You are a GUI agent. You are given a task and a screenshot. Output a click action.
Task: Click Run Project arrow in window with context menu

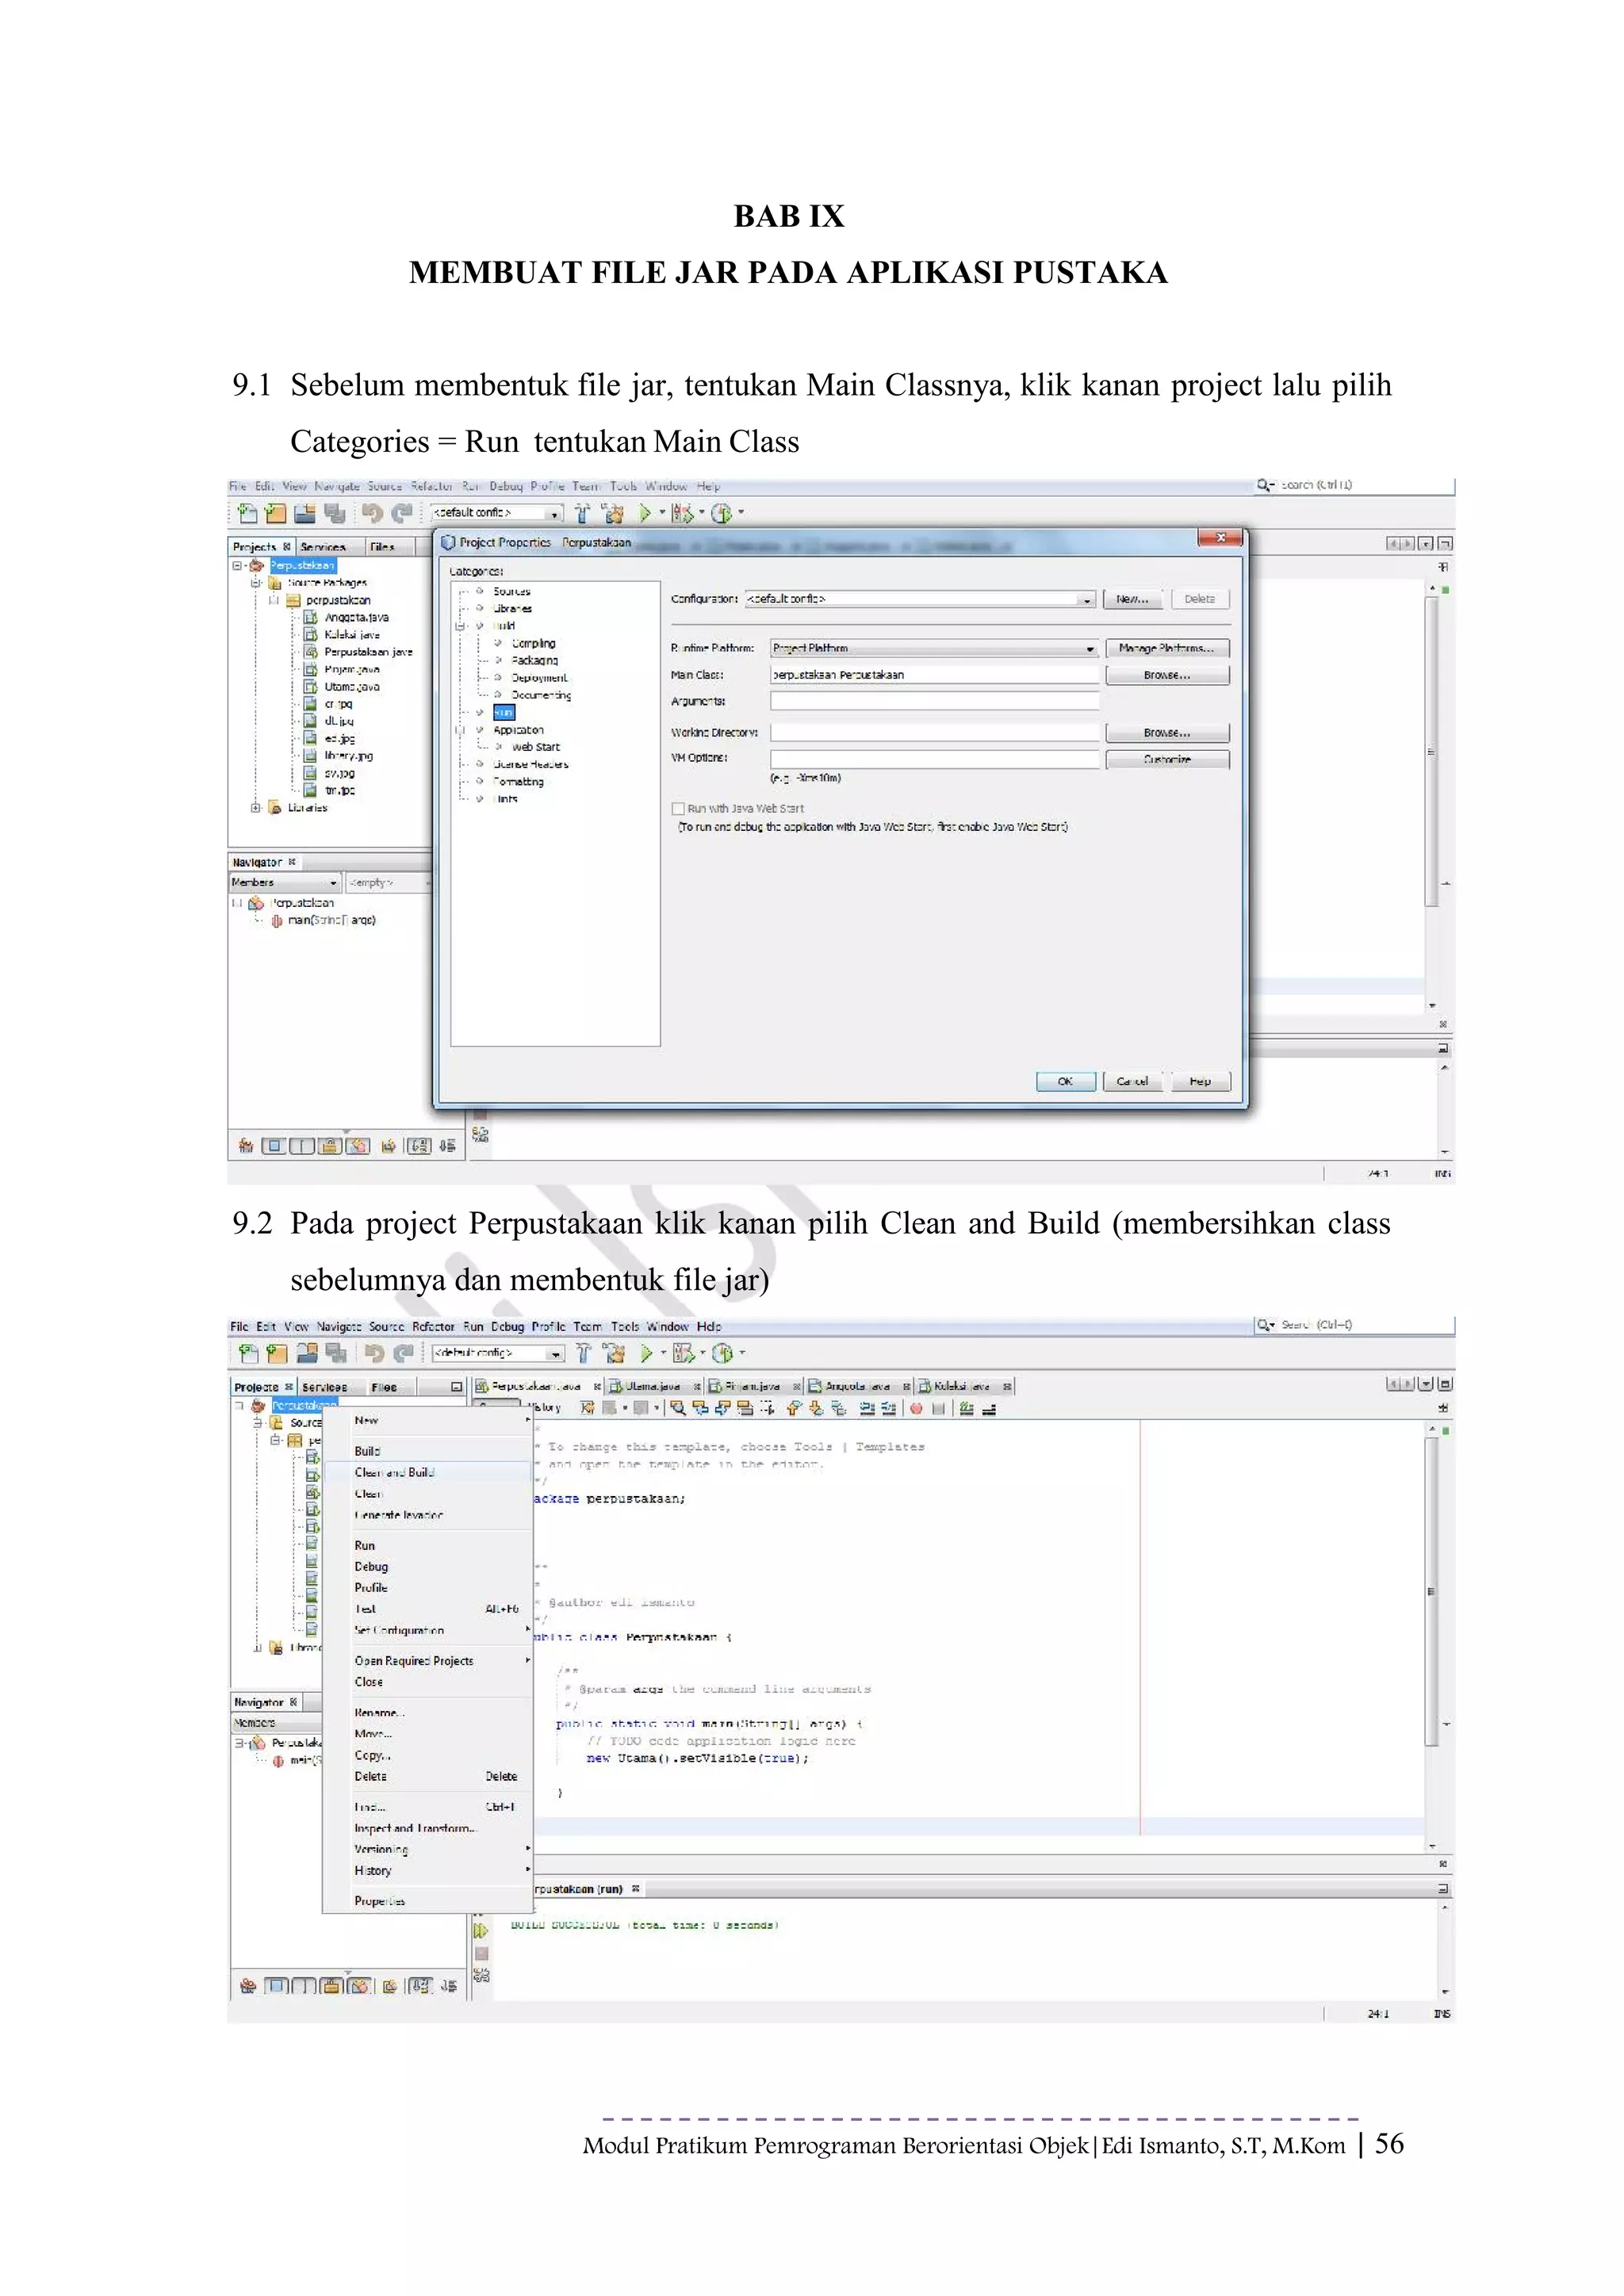tap(647, 1353)
